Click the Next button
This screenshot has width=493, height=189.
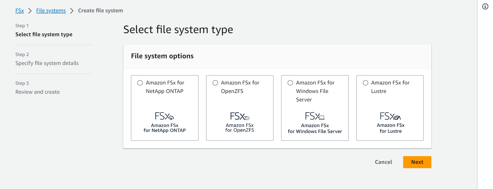(x=417, y=162)
